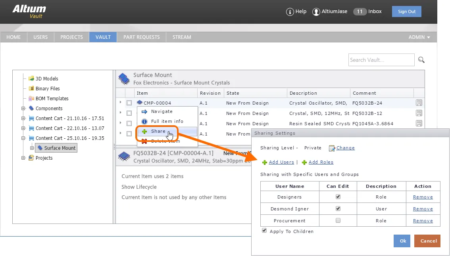Uncheck Can Edit for Desmond Igner
Screen dimensions: 450x256
tap(338, 208)
